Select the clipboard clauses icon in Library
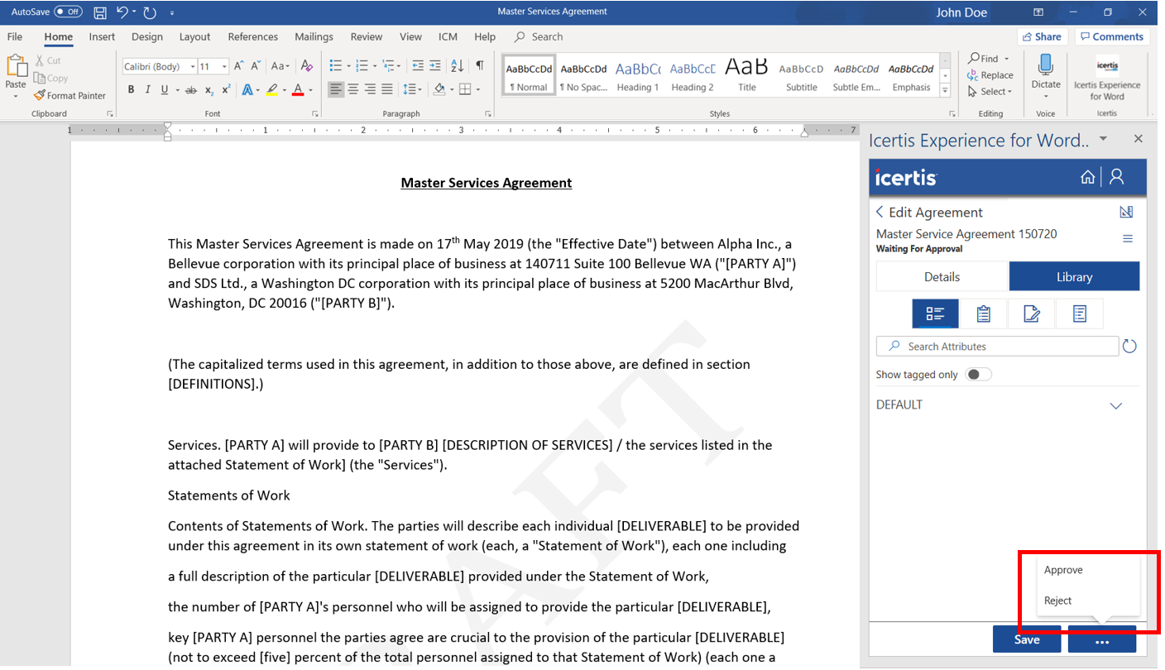The image size is (1165, 670). click(x=983, y=313)
